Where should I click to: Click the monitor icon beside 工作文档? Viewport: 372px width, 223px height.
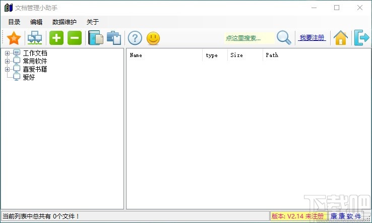tap(17, 53)
